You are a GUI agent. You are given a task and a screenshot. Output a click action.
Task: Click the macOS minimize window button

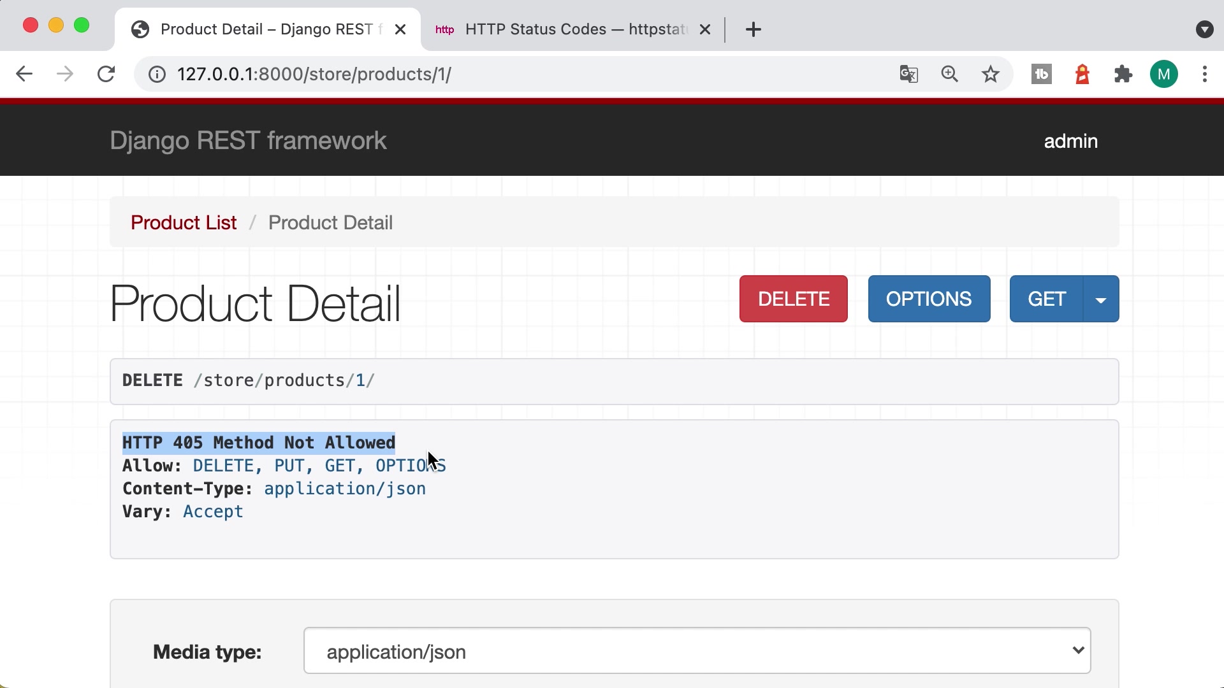[x=56, y=25]
